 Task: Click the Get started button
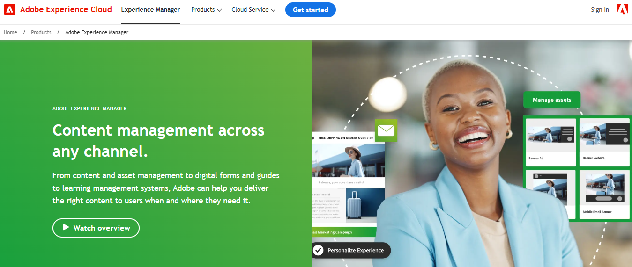[x=311, y=10]
